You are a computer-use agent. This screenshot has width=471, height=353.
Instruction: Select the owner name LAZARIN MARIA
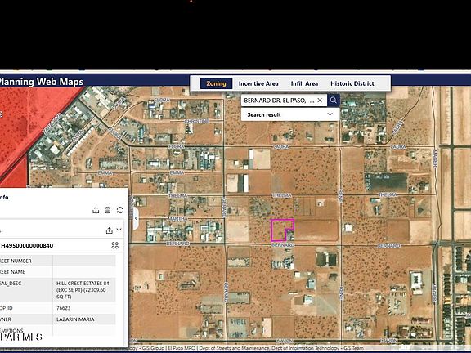tap(75, 319)
